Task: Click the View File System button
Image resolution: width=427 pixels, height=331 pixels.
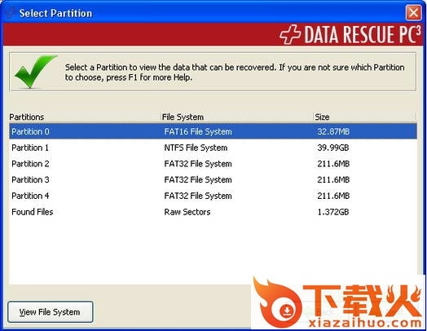Action: [x=51, y=312]
